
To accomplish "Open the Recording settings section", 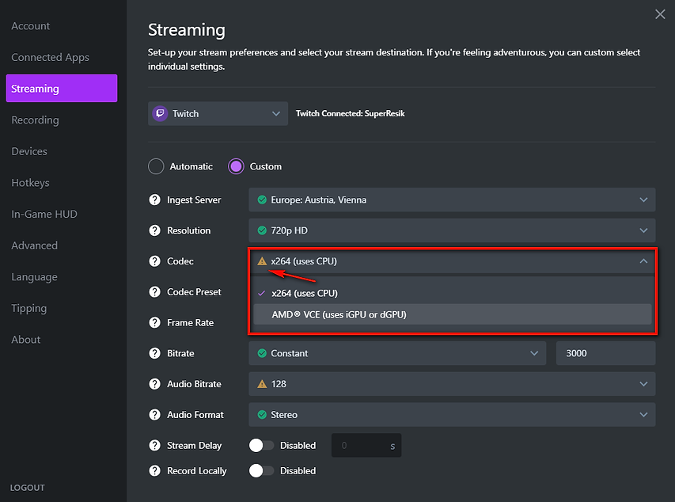I will click(x=35, y=120).
